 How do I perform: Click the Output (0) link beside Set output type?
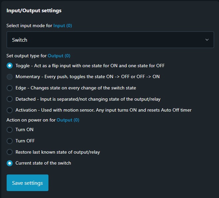click(59, 56)
